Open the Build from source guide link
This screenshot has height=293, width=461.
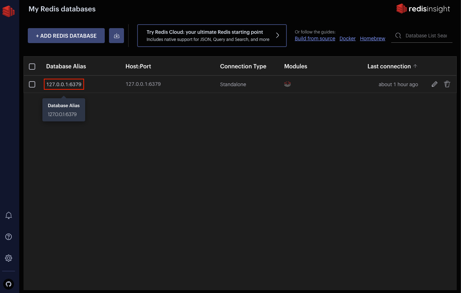pyautogui.click(x=315, y=38)
